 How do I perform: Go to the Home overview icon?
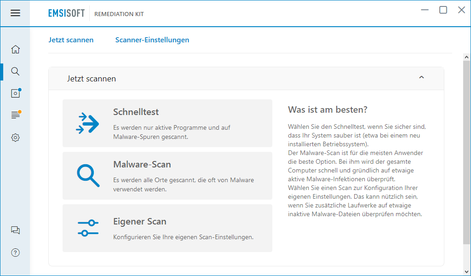click(15, 49)
